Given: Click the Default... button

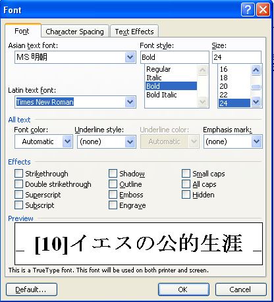Looking at the screenshot, I should point(32,289).
